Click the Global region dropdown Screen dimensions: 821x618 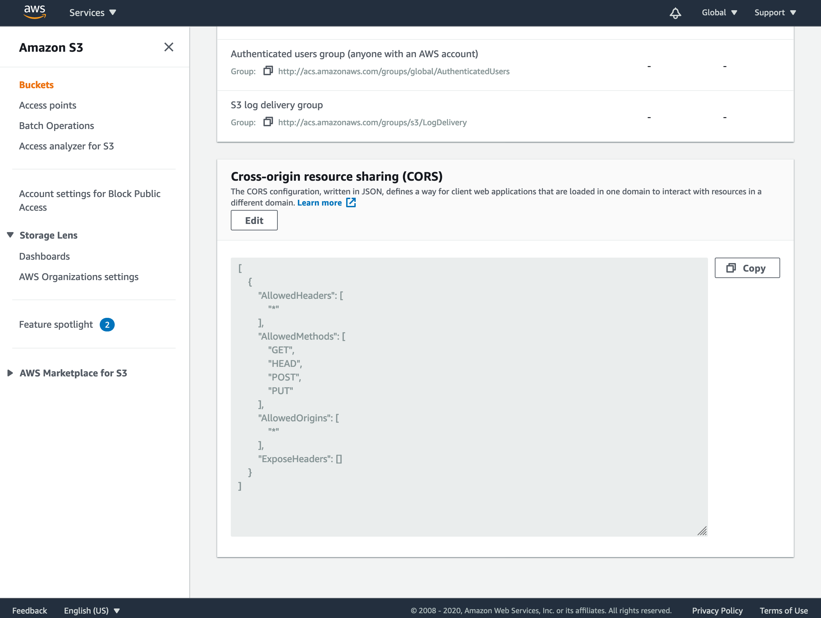point(719,12)
